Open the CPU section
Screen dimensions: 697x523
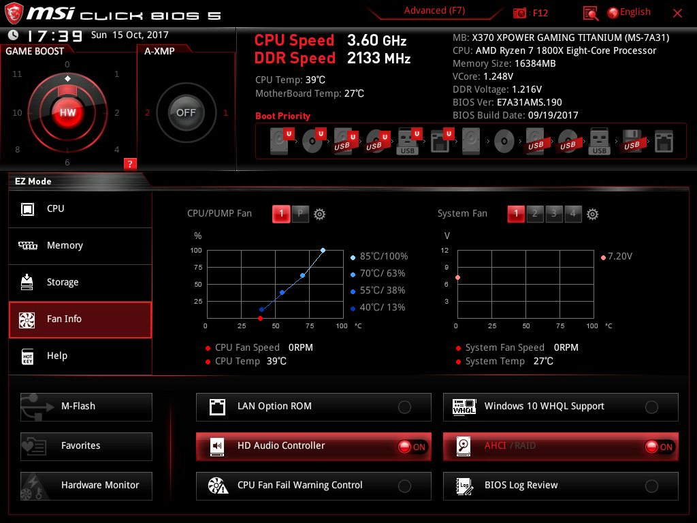coord(80,209)
